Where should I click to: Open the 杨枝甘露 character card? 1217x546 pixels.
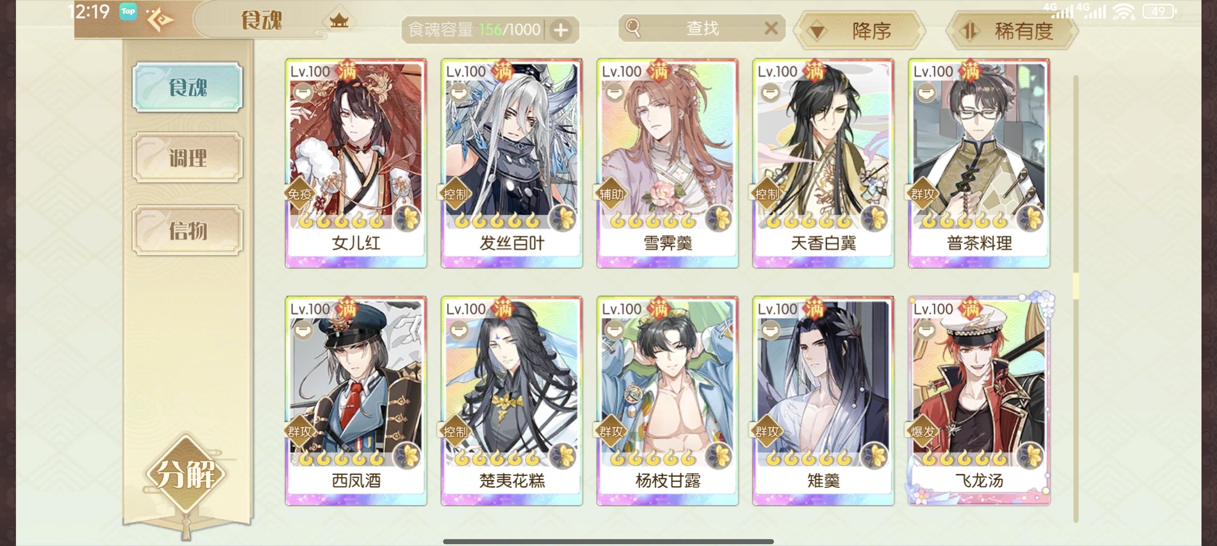tap(667, 401)
